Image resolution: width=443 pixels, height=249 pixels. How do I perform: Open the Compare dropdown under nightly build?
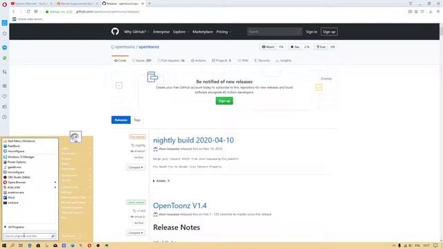pos(136,167)
